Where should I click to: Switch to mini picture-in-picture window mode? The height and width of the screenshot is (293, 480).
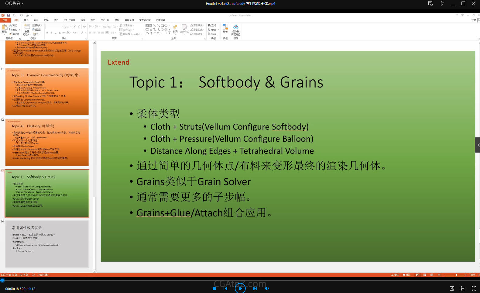tap(430, 4)
